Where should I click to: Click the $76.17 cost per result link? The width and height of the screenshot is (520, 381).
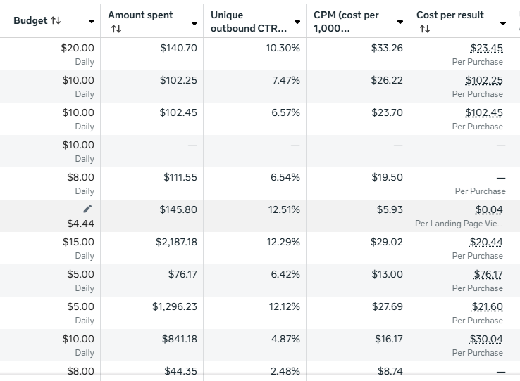click(486, 274)
